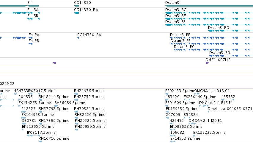Click the EK159539.5prime EST label

tap(182, 109)
